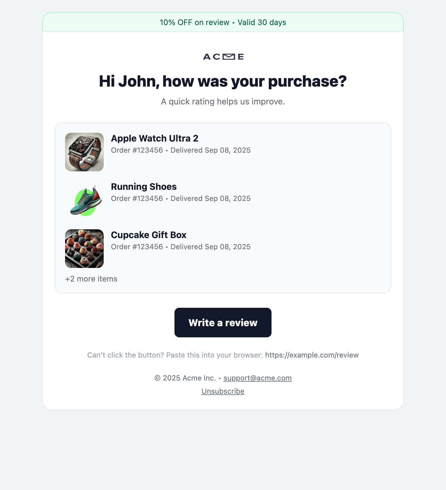Click the Apple Watch Ultra 2 title

coord(155,138)
